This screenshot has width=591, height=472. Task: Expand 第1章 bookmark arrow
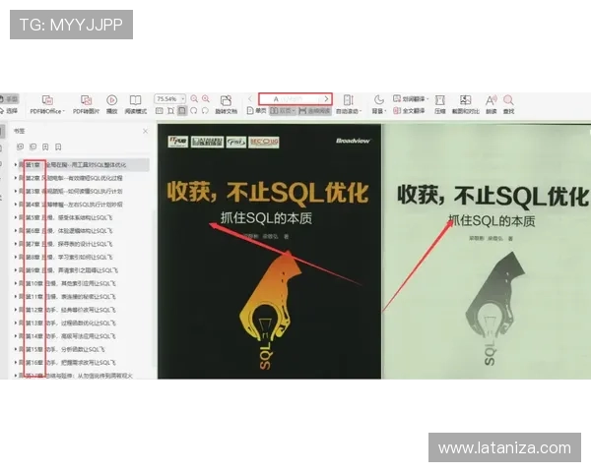pos(16,165)
